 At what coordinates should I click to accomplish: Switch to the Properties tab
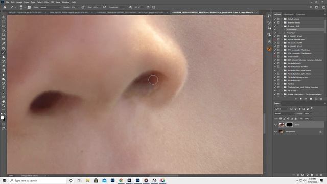pos(300,14)
